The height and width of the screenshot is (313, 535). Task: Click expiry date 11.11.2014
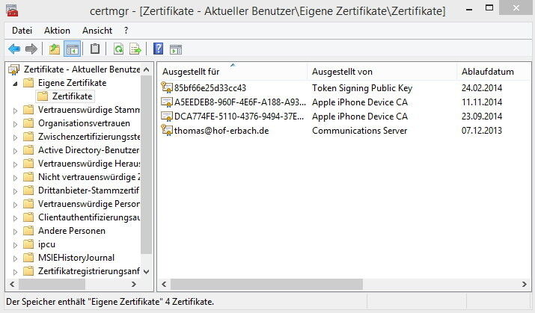coord(481,102)
